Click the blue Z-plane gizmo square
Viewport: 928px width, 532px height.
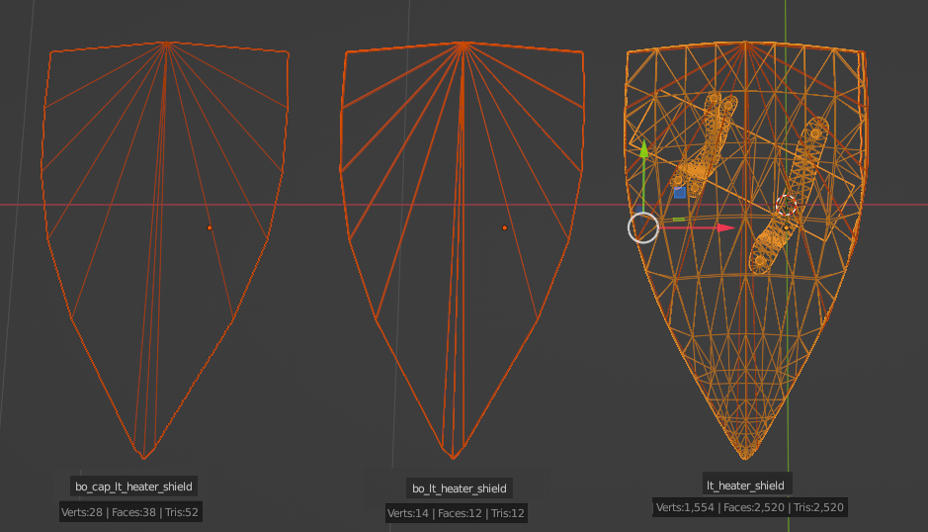679,192
